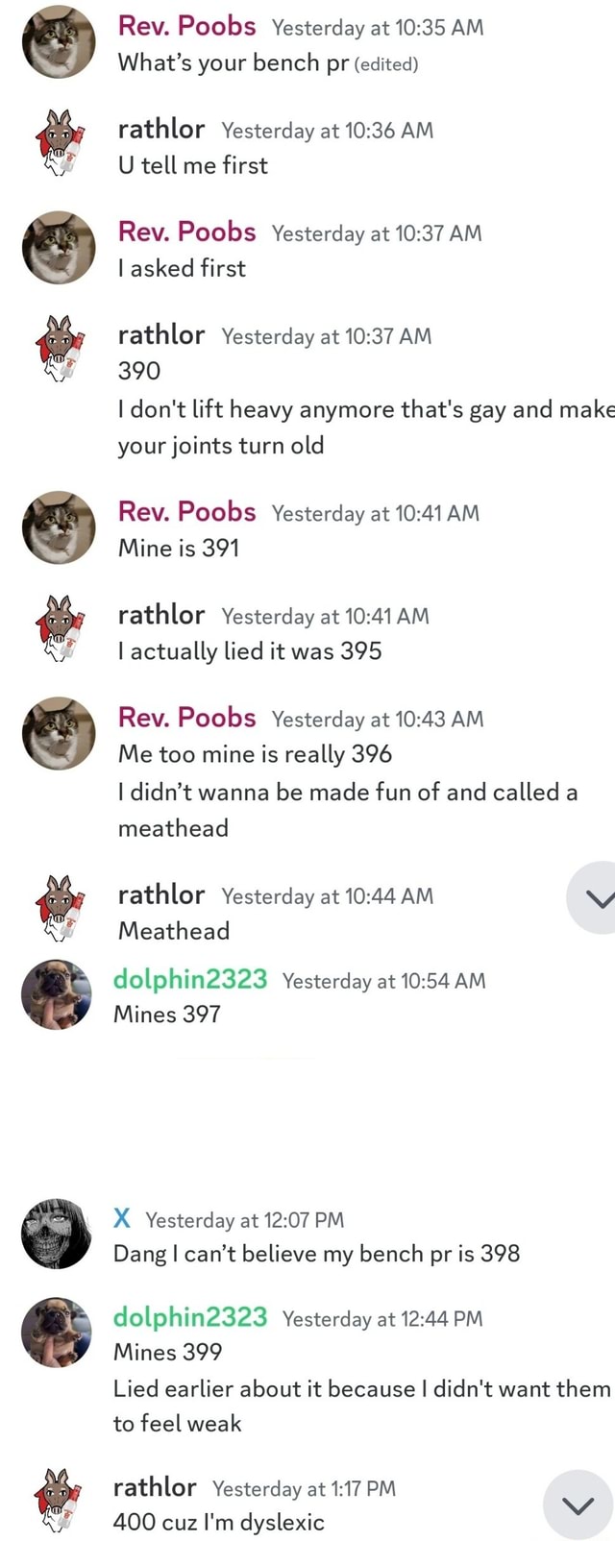Click dolphin2323's avatar next to "Mines 399"
This screenshot has height=1541, width=615.
(56, 1333)
